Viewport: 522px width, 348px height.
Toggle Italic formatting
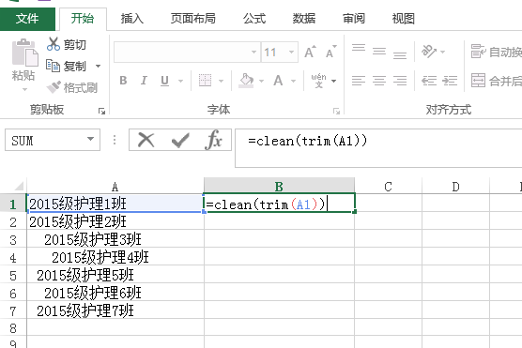point(144,81)
